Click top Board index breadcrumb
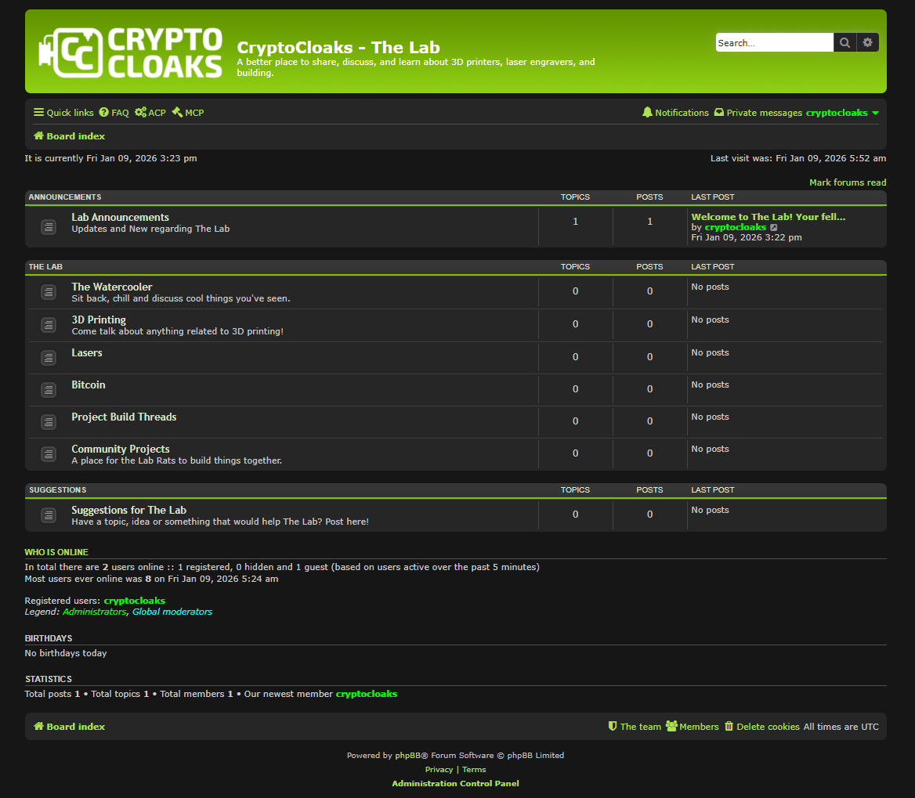 coord(70,136)
